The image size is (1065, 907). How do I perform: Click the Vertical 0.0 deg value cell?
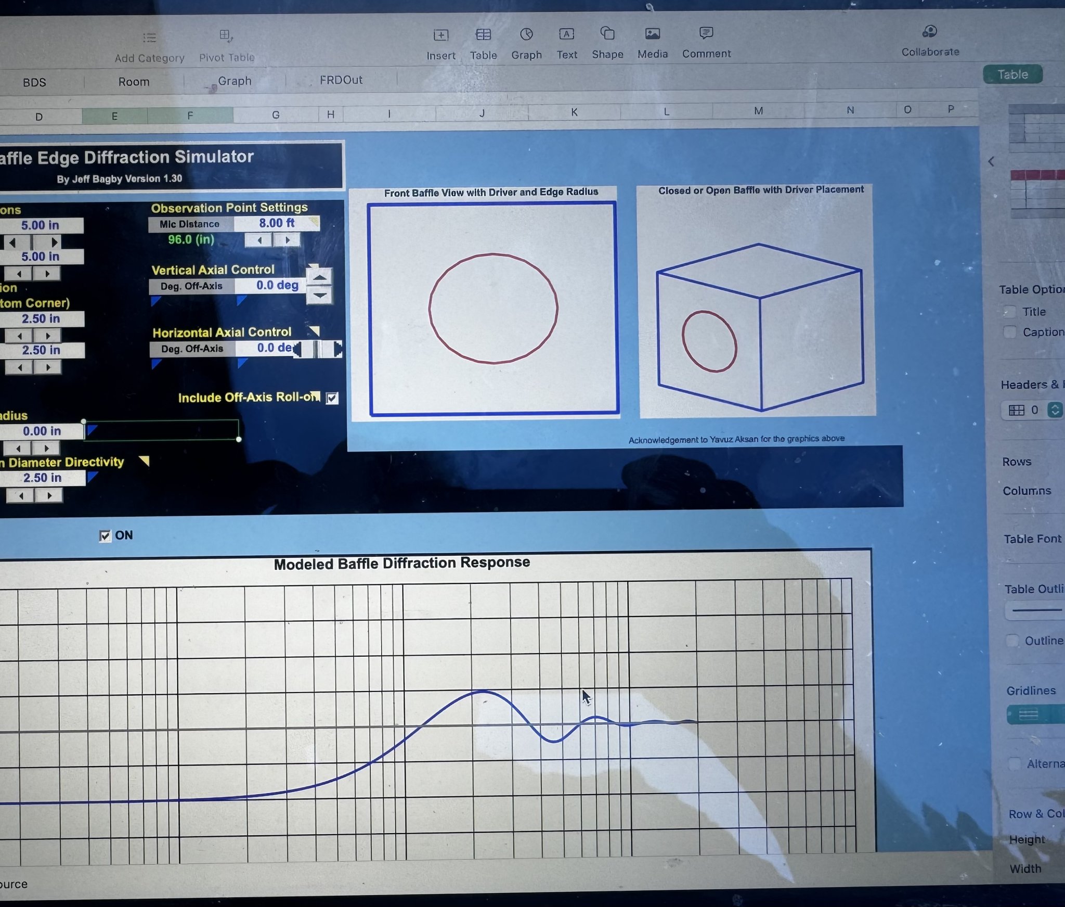(271, 285)
